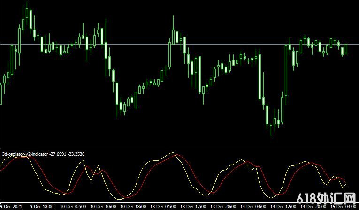
Task: Click the 13 Dec 12:00 time label
Action: coord(194,206)
